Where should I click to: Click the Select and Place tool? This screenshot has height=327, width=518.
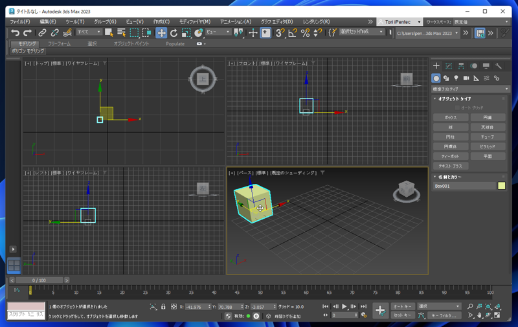pos(199,32)
